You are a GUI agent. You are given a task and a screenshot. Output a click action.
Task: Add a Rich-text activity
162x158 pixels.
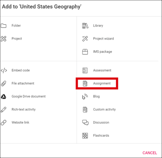(x=23, y=109)
